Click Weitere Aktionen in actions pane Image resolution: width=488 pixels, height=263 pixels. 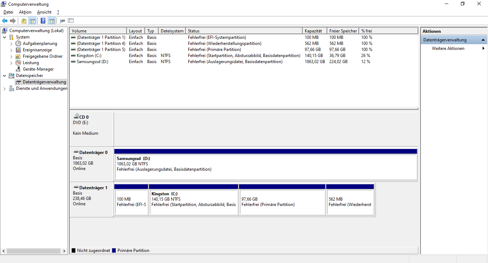pyautogui.click(x=448, y=48)
